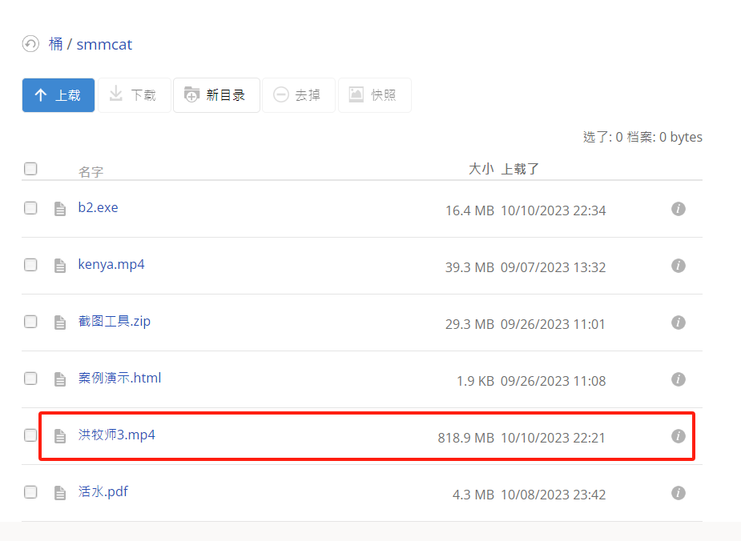Open info icon for 案例演示.html

point(678,379)
